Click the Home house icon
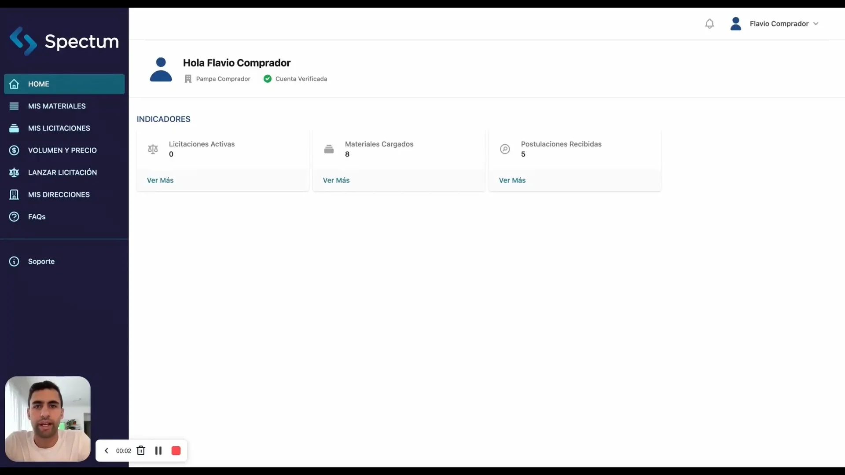 click(x=14, y=84)
